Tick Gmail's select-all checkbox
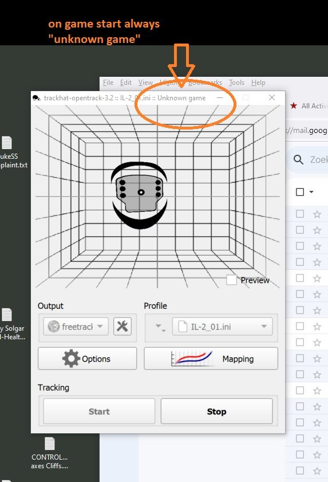 tap(300, 192)
